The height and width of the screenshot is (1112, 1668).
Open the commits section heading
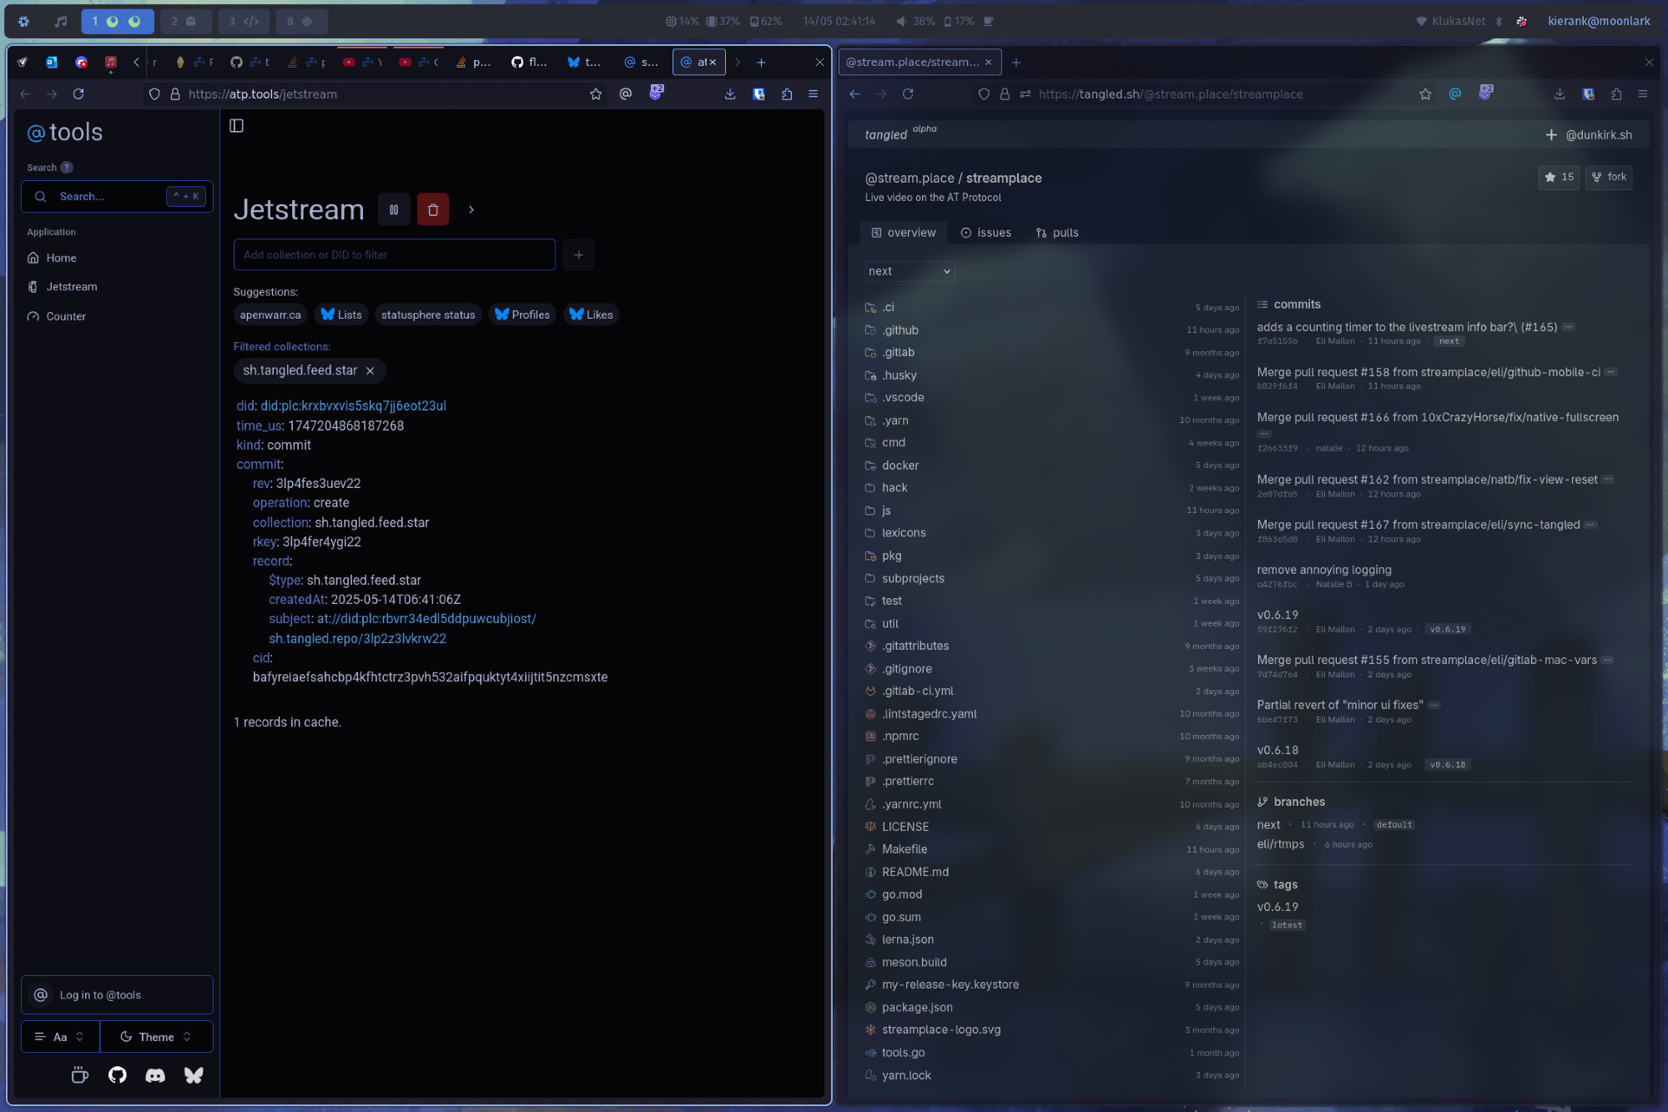tap(1297, 304)
